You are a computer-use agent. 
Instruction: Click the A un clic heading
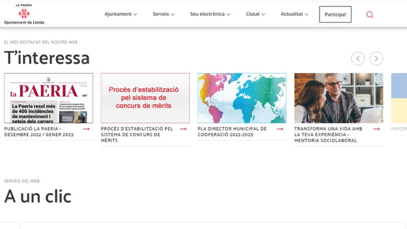tap(38, 196)
